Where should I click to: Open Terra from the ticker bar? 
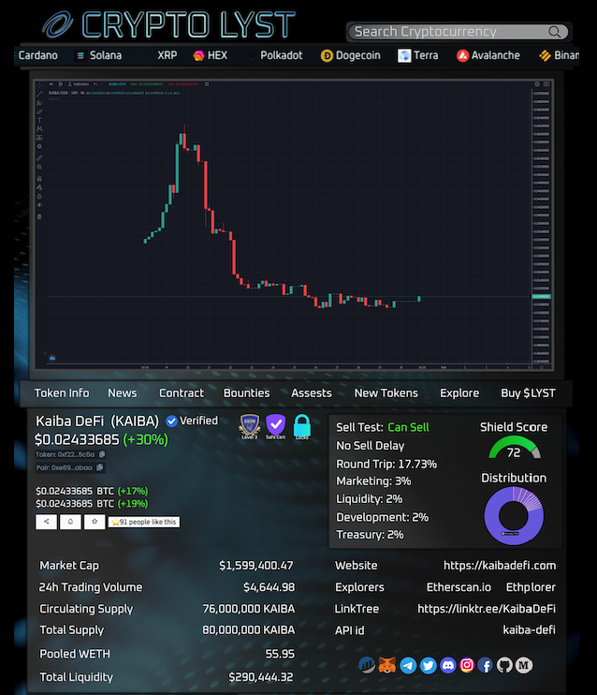[418, 55]
